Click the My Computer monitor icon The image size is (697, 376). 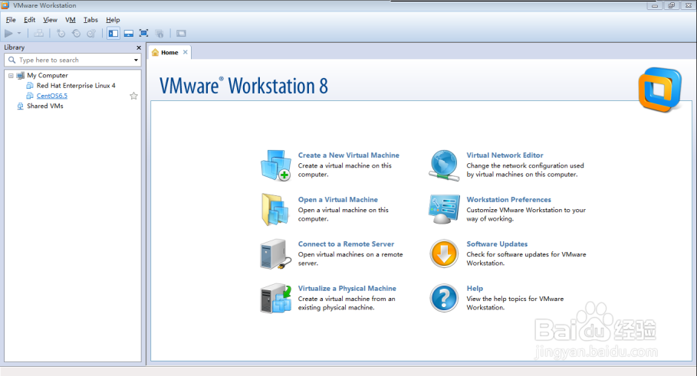(20, 76)
